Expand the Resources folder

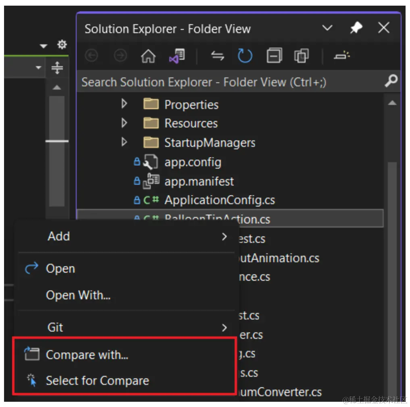[124, 123]
